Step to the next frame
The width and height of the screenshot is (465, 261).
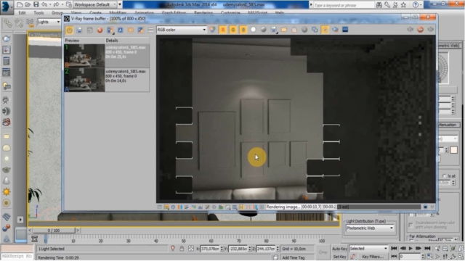point(418,249)
